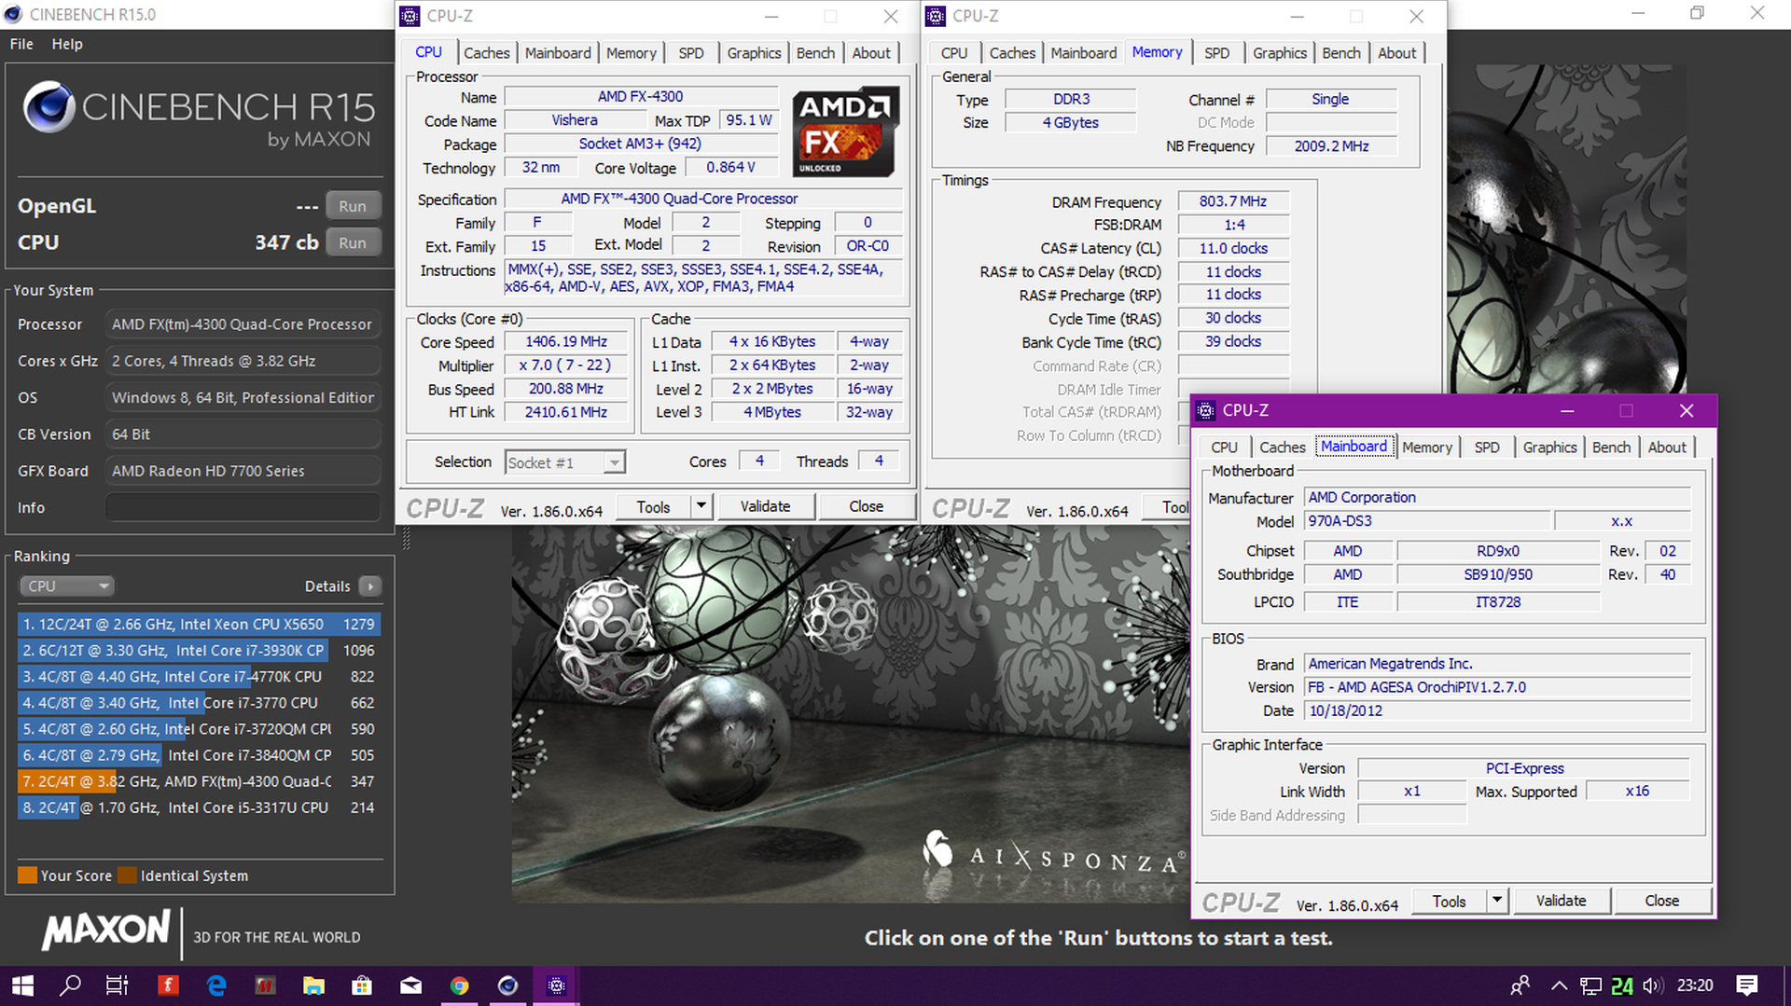This screenshot has height=1006, width=1791.
Task: Open Bench tab in Memory CPU-Z window
Action: (1341, 53)
